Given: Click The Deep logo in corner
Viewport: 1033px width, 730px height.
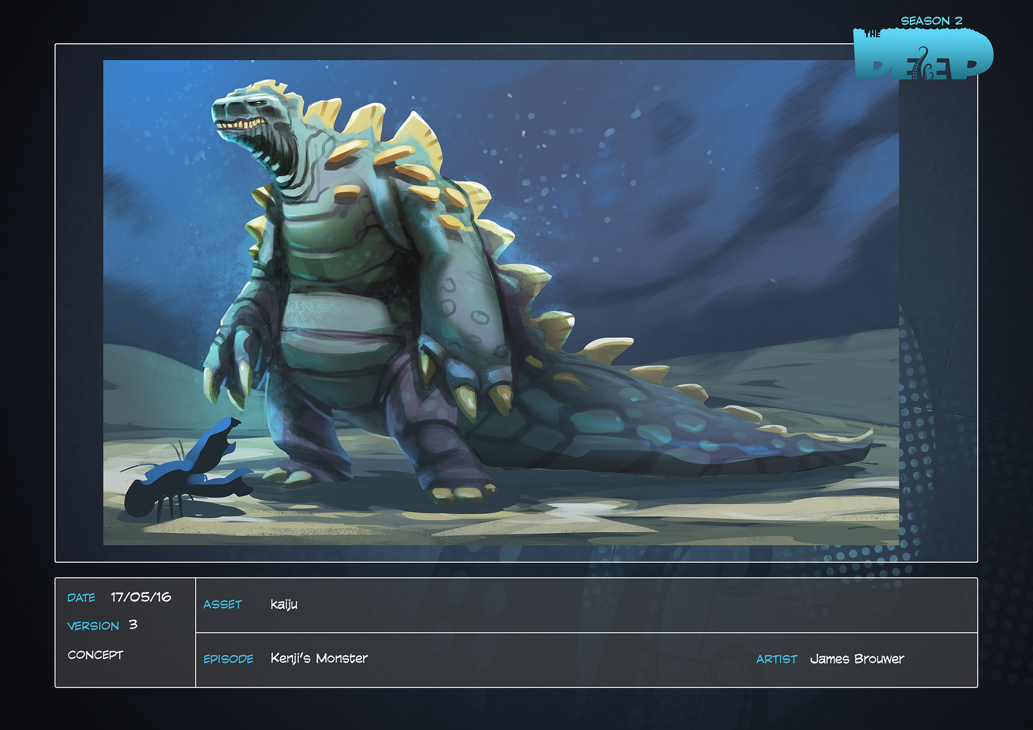Looking at the screenshot, I should tap(923, 54).
